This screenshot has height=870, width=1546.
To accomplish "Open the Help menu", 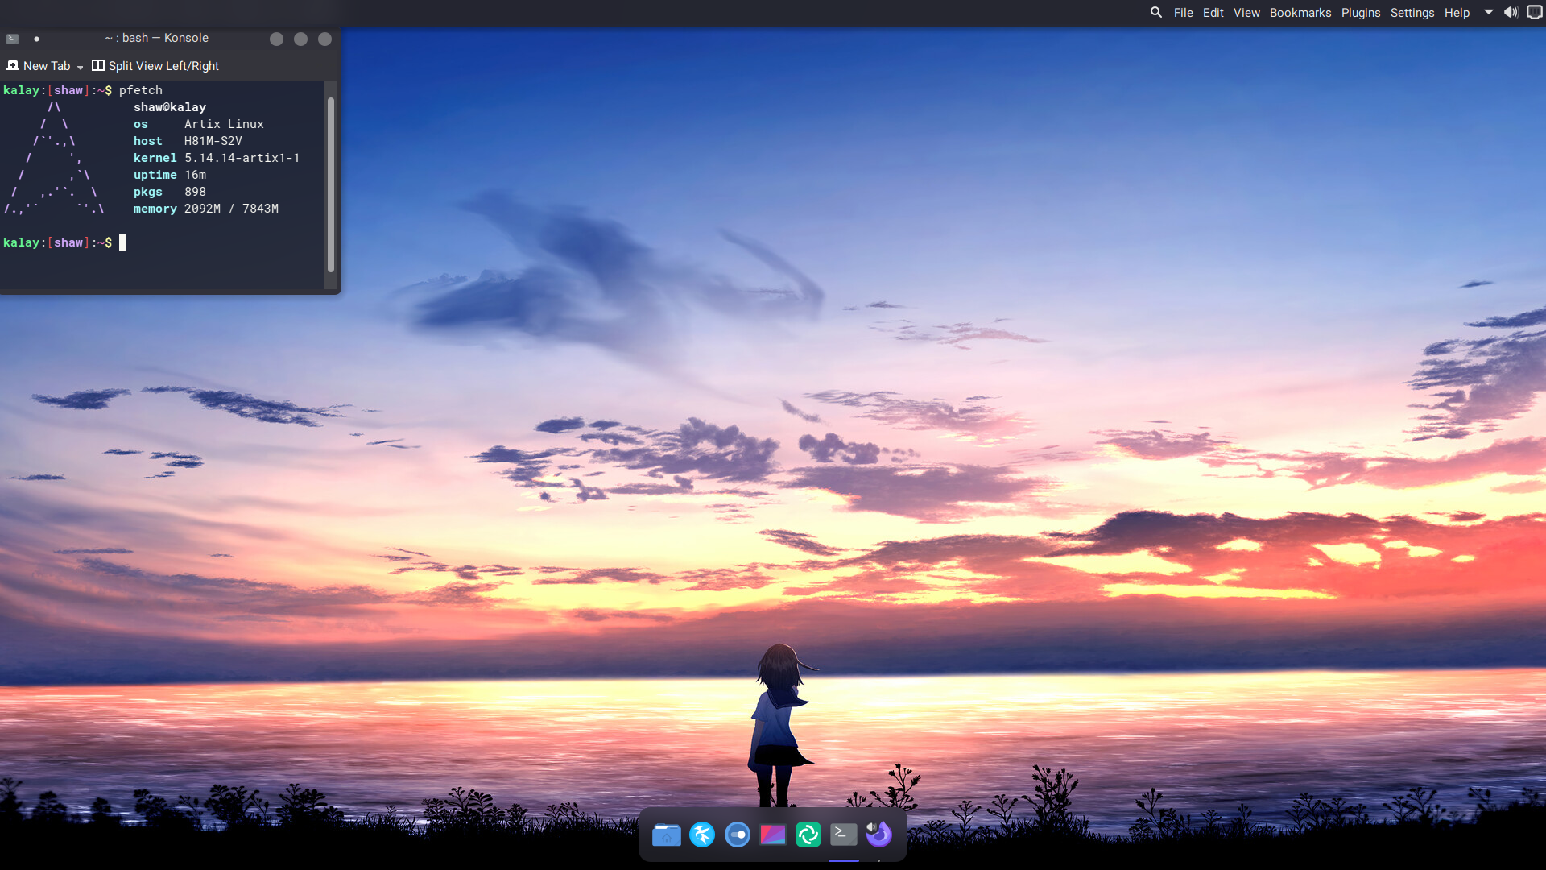I will coord(1457,13).
